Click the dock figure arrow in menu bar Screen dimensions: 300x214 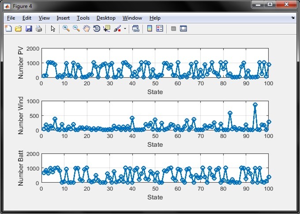pos(293,18)
